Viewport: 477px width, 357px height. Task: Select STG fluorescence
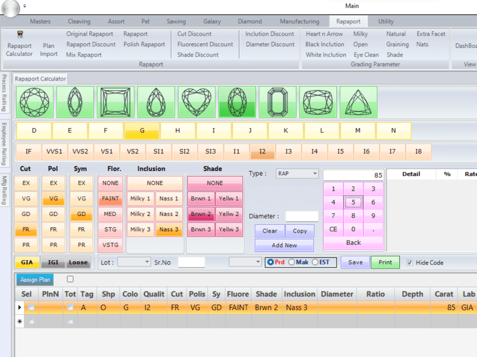pyautogui.click(x=110, y=229)
